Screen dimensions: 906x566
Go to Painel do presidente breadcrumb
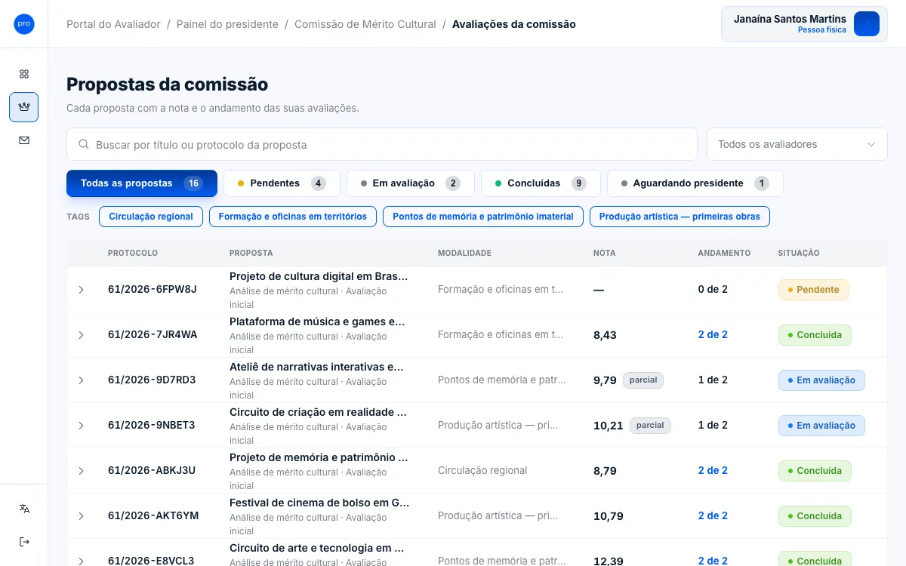pos(227,24)
